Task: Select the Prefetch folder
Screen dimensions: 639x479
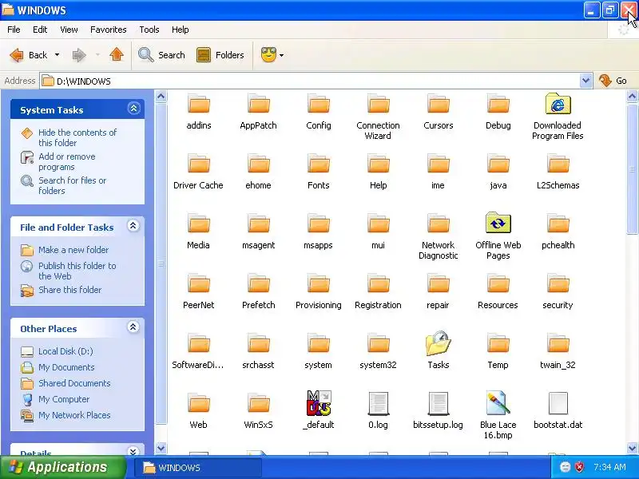Action: [258, 291]
